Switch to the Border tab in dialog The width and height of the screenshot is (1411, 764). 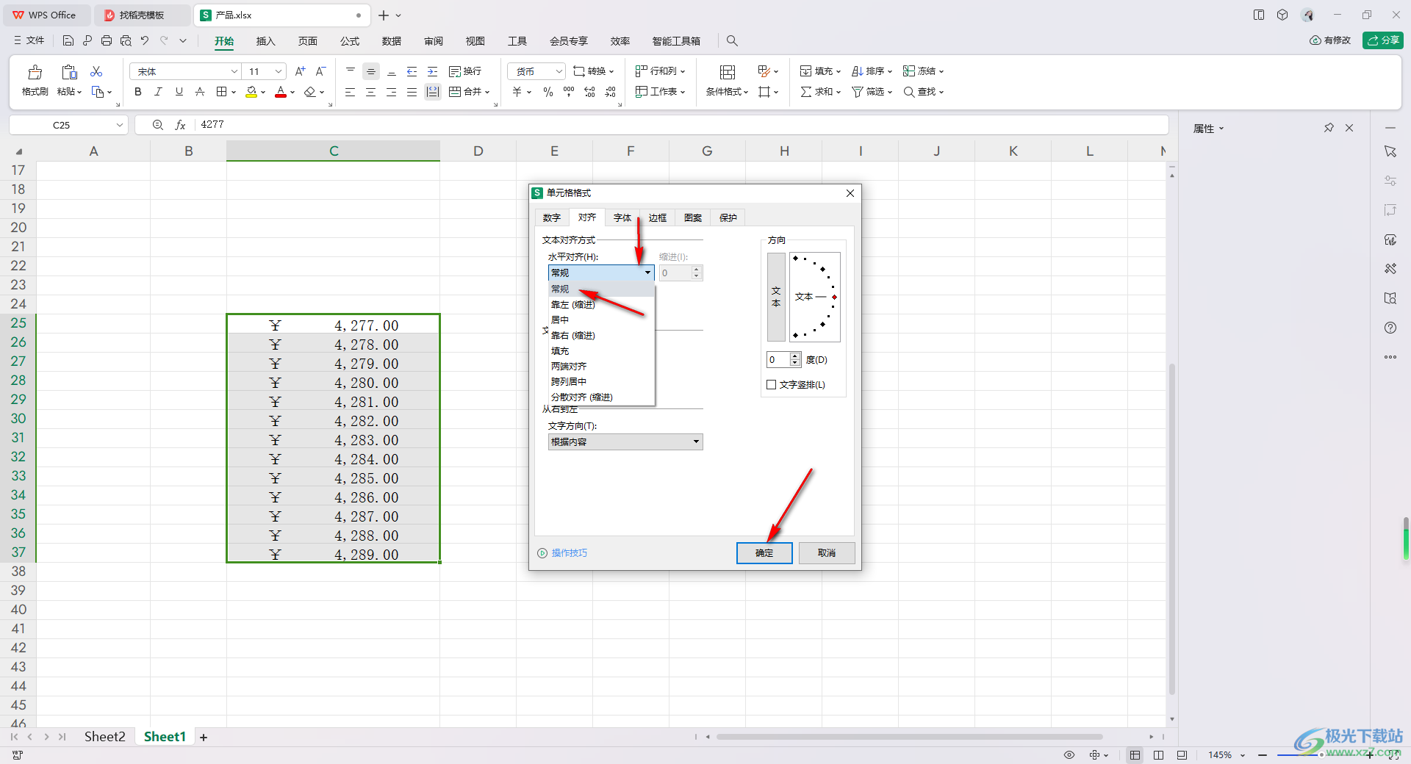point(658,218)
